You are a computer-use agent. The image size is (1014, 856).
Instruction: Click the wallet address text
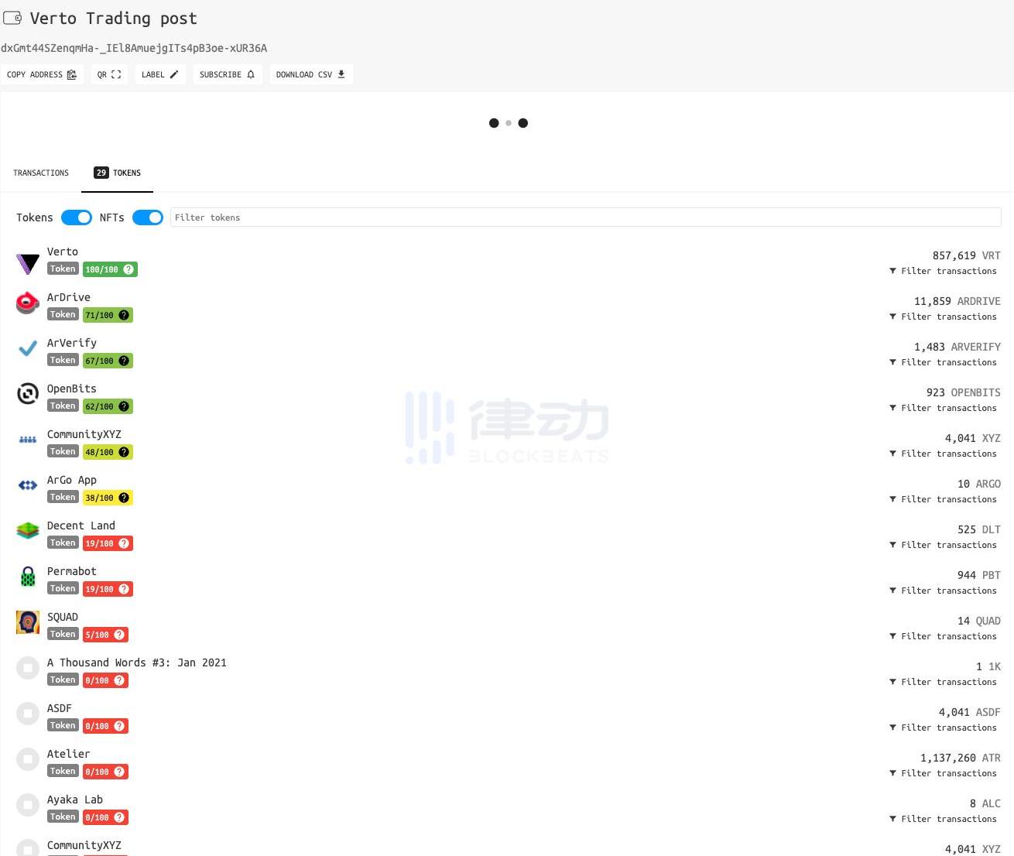(x=134, y=48)
